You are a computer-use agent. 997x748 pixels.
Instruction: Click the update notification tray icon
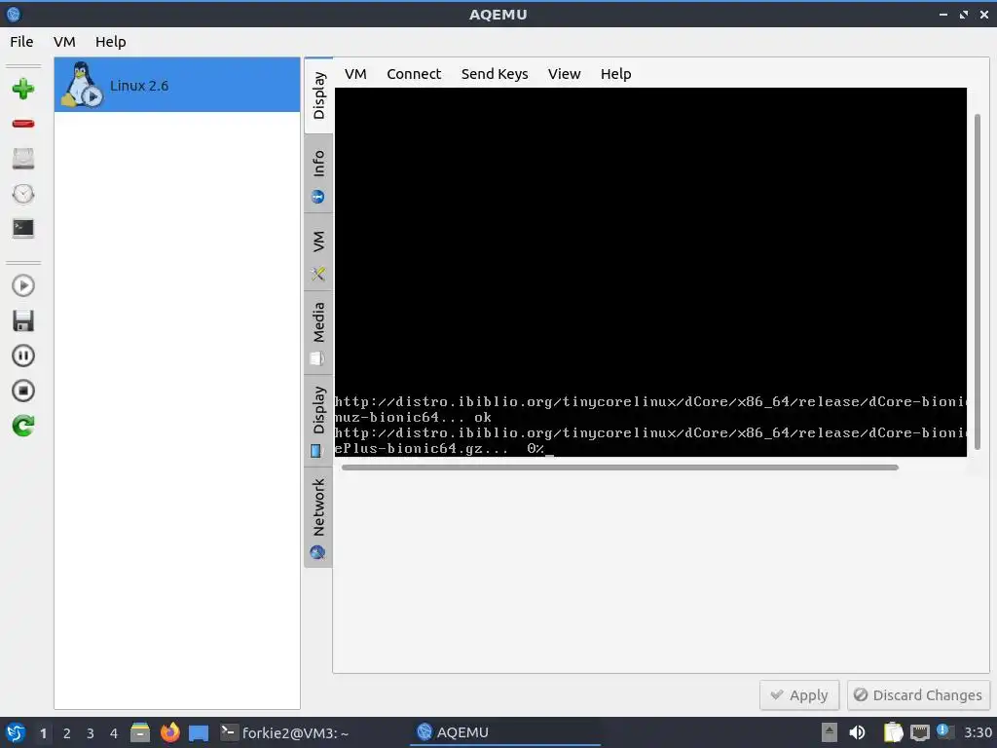[x=944, y=732]
